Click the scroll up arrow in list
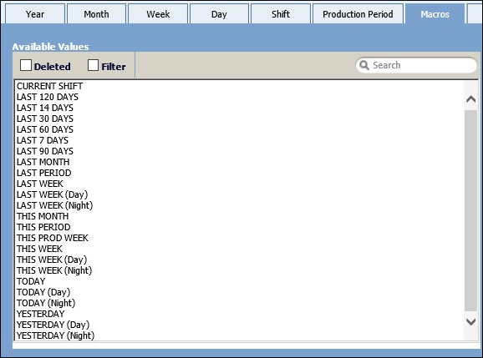The height and width of the screenshot is (358, 483). pyautogui.click(x=470, y=99)
